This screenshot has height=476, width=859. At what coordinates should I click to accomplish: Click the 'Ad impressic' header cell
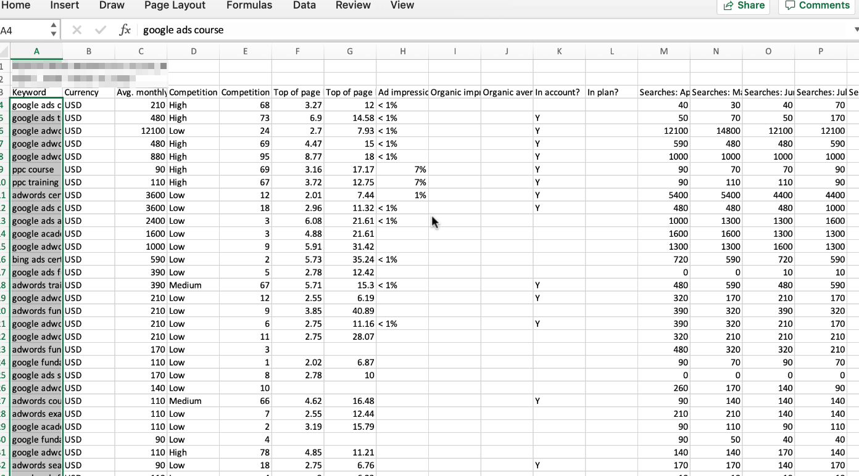point(402,92)
